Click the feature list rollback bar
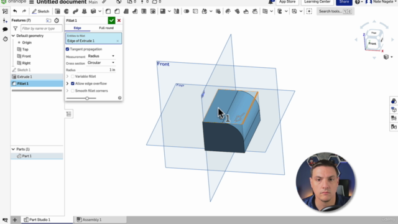This screenshot has height=224, width=398. pyautogui.click(x=37, y=90)
